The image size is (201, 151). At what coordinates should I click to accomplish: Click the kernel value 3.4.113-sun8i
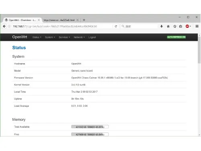tap(78, 85)
